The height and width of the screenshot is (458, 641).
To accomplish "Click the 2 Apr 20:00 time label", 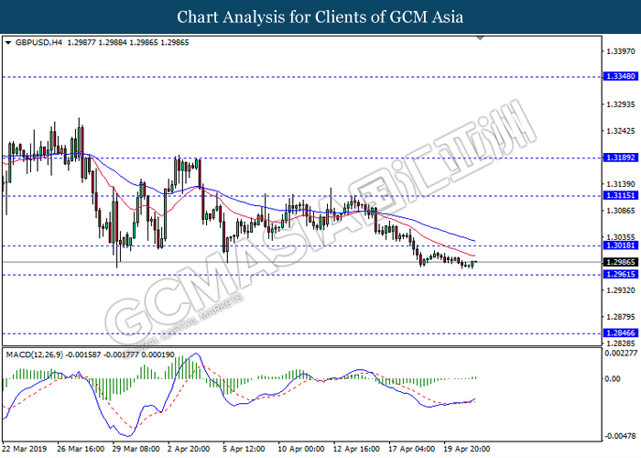I will 189,449.
